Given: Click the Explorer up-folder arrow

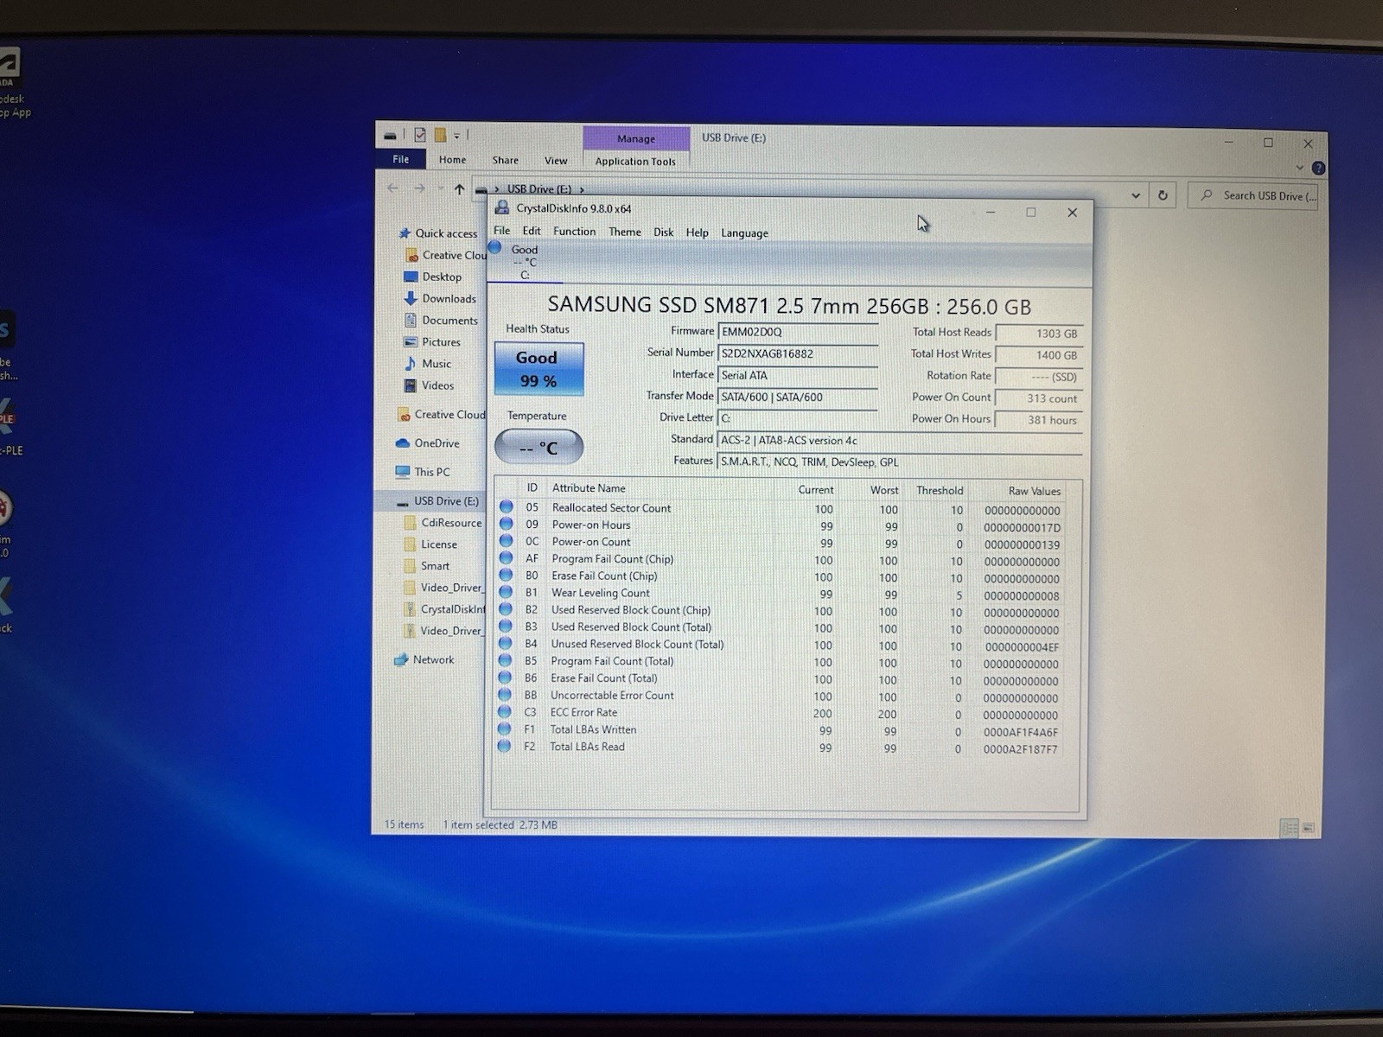Looking at the screenshot, I should pos(459,189).
